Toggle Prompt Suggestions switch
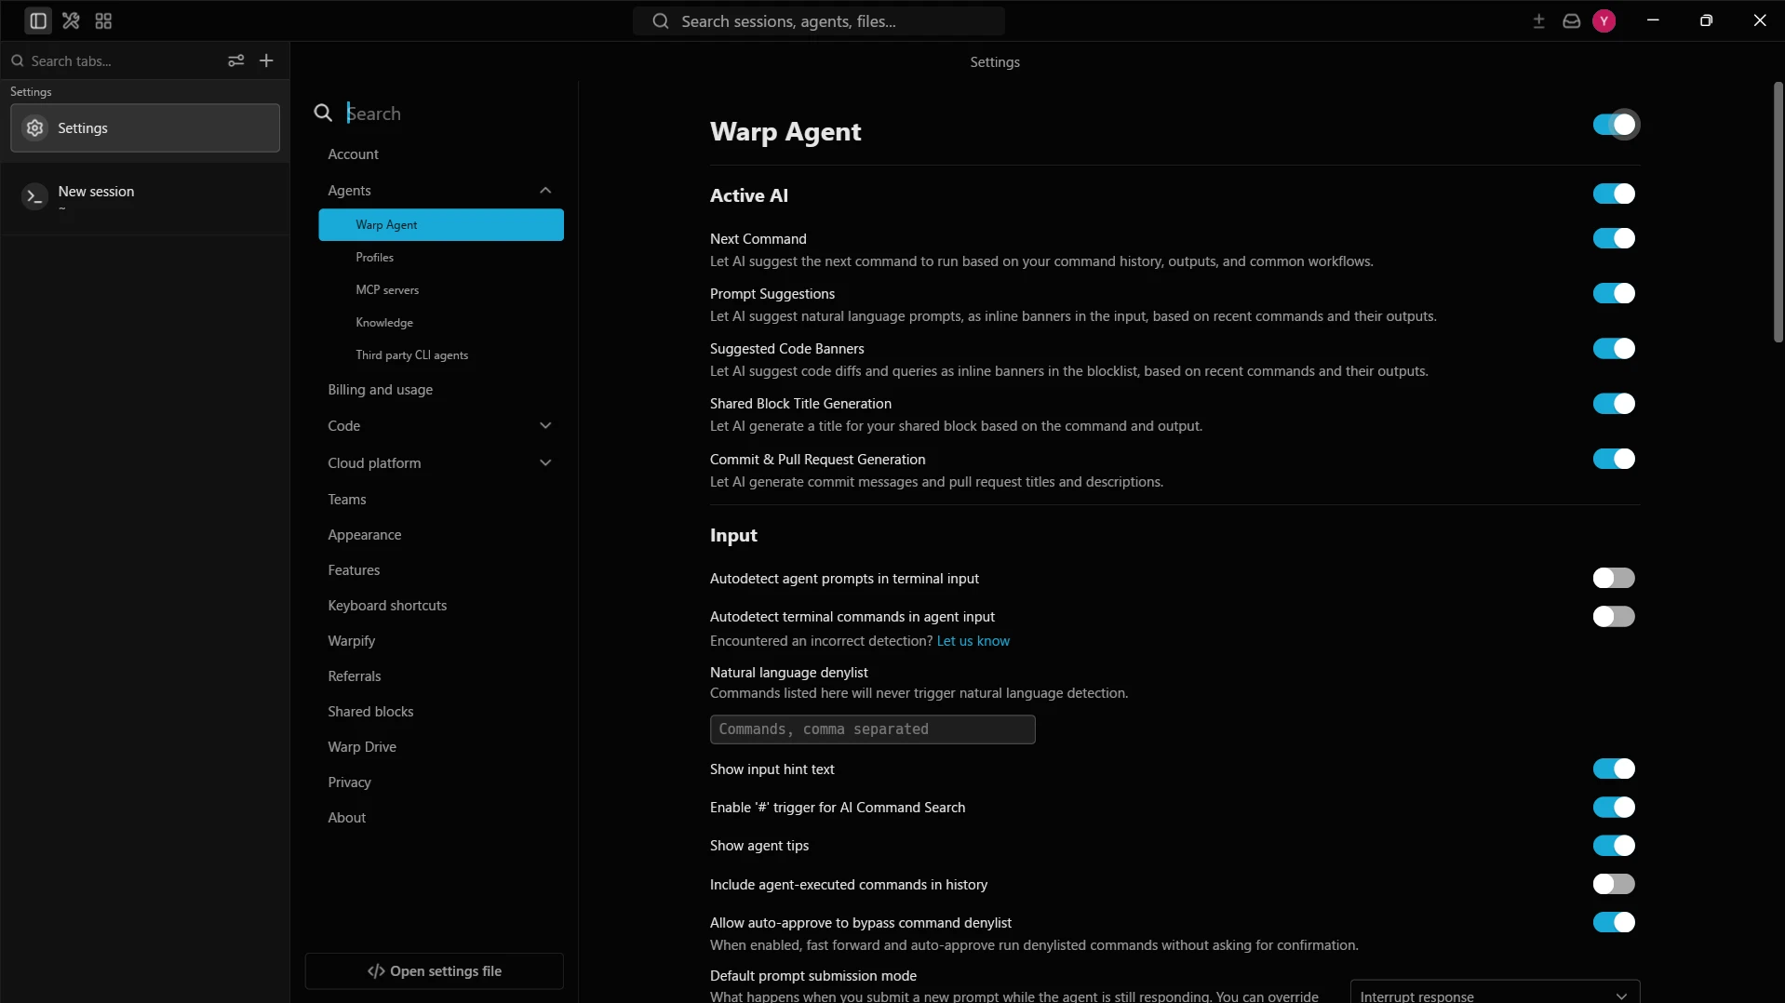Viewport: 1785px width, 1003px height. 1614,293
